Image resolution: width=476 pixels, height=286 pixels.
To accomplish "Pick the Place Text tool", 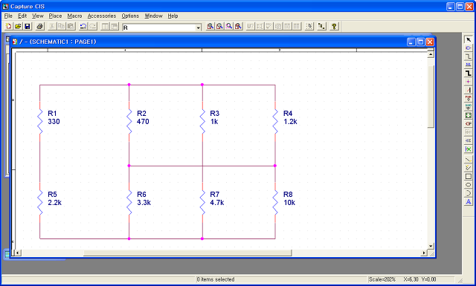I will (469, 202).
